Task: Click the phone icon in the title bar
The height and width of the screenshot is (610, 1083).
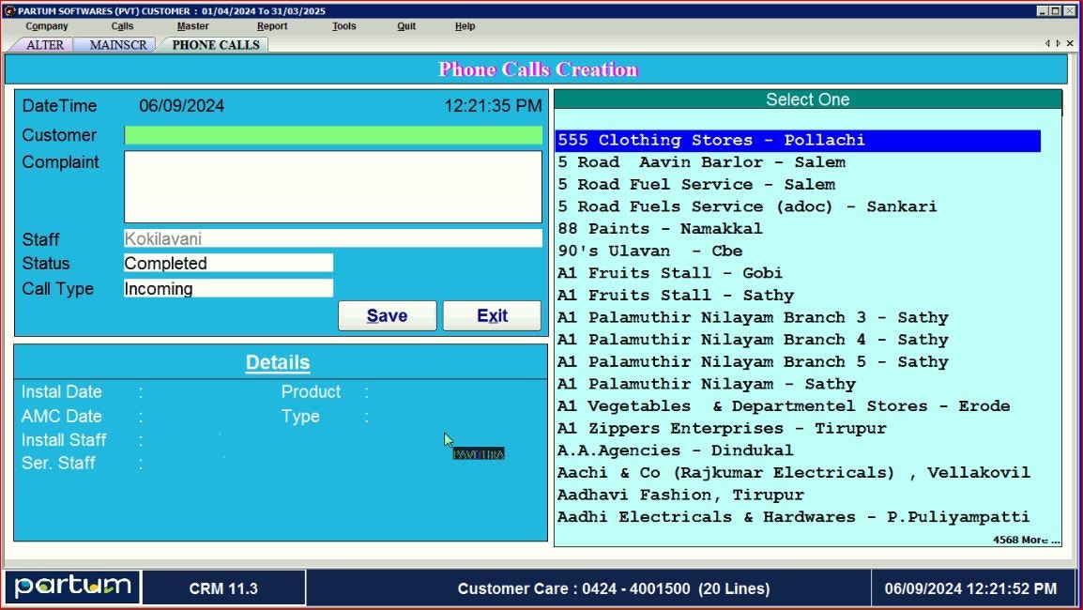Action: point(8,11)
